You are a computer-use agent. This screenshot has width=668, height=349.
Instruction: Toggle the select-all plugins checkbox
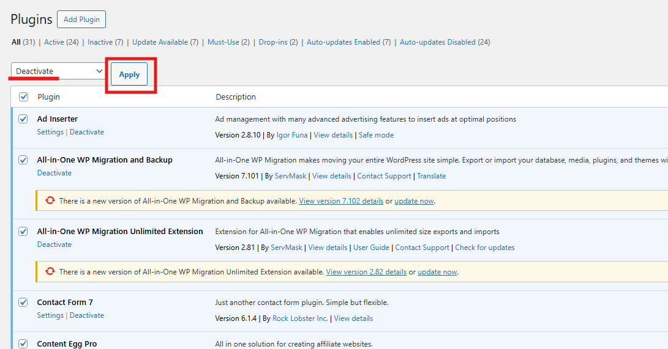(24, 97)
